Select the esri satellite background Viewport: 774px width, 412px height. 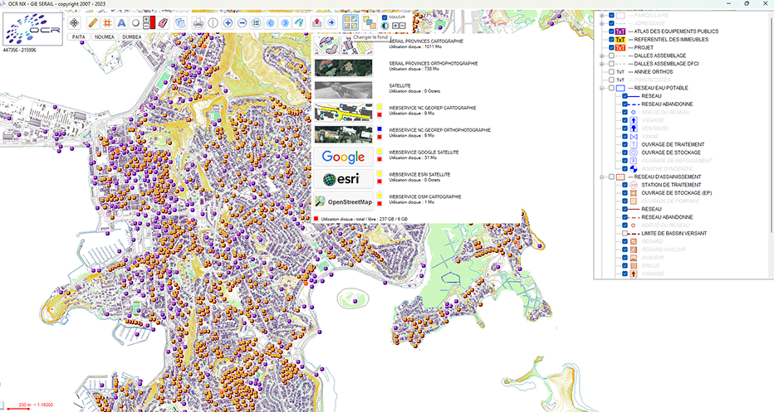[x=343, y=179]
